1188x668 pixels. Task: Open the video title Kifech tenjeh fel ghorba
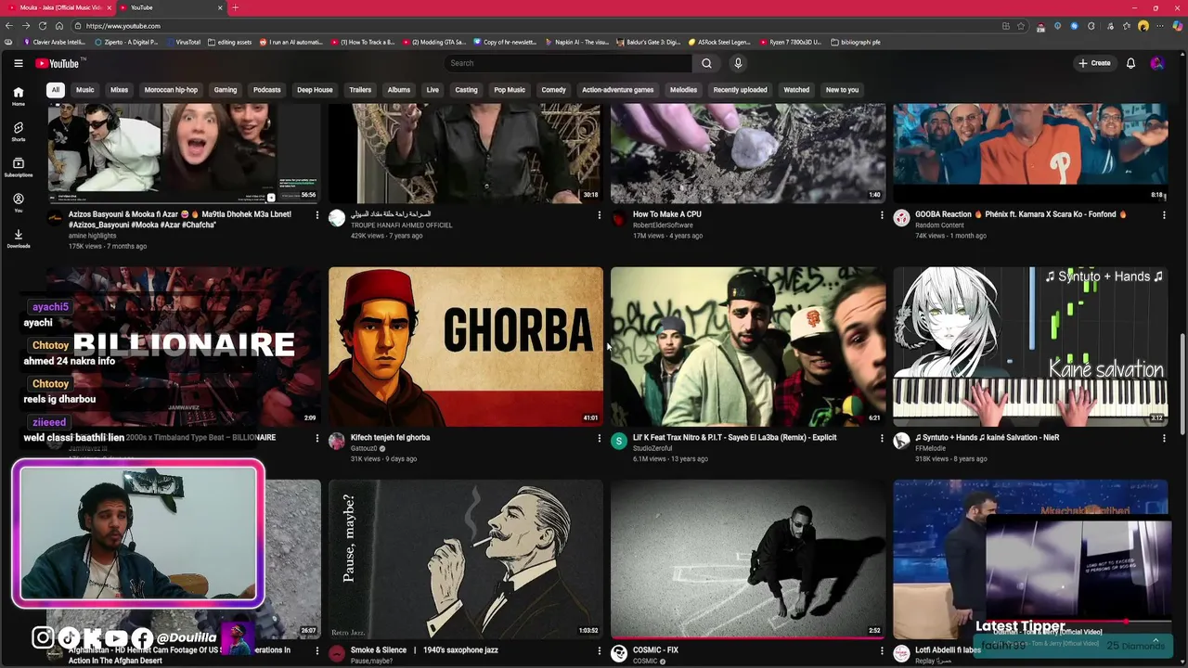390,437
